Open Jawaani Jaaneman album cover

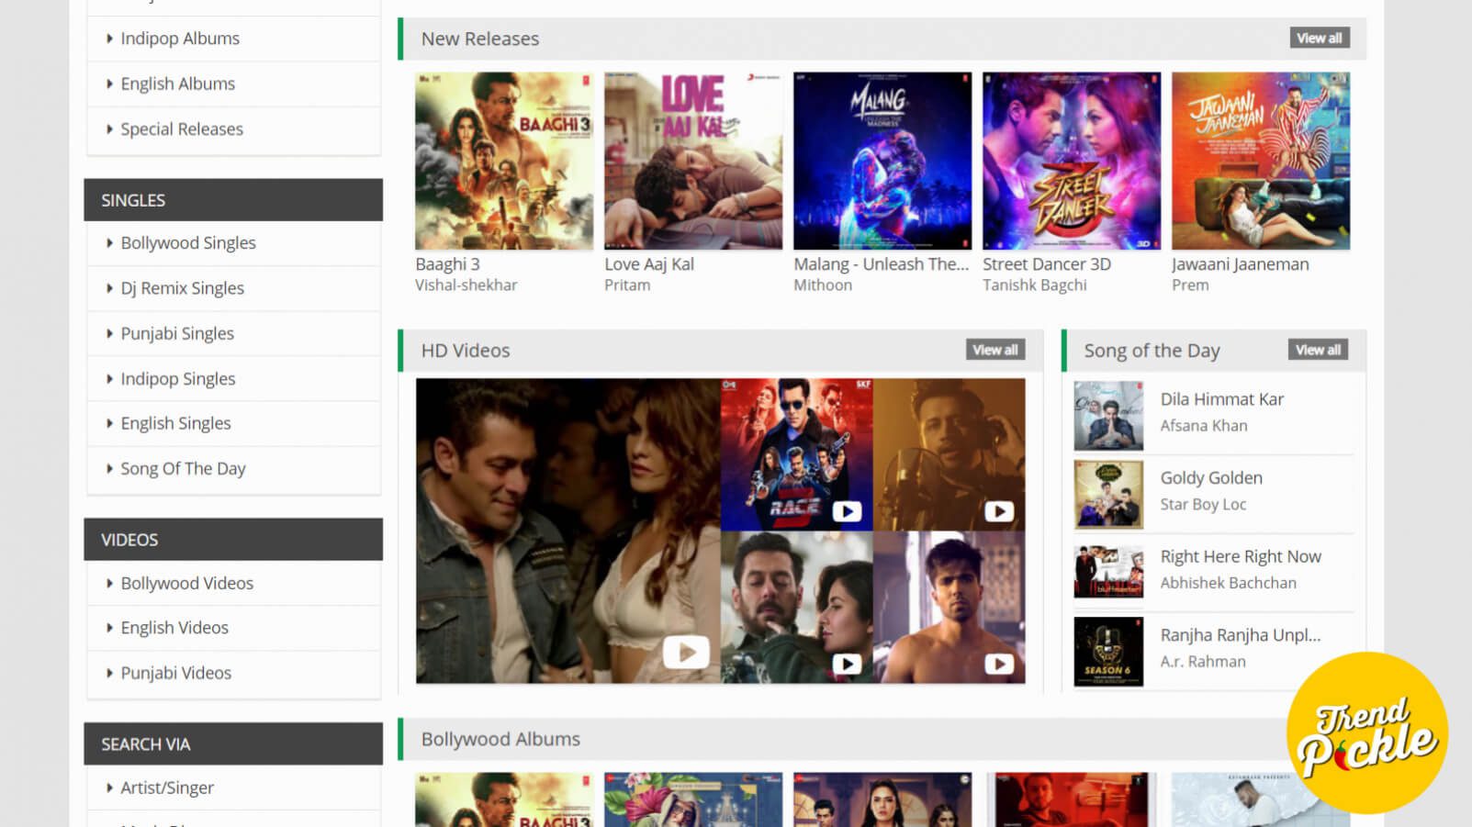point(1261,161)
